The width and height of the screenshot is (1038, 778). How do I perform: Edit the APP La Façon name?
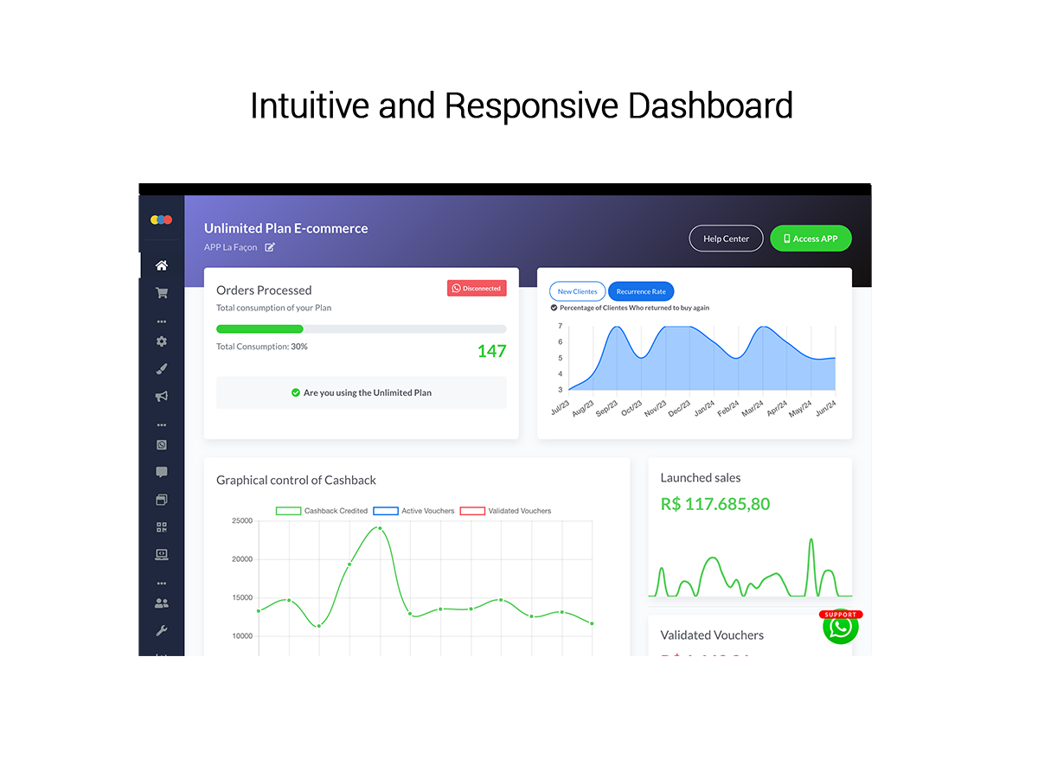pos(270,247)
